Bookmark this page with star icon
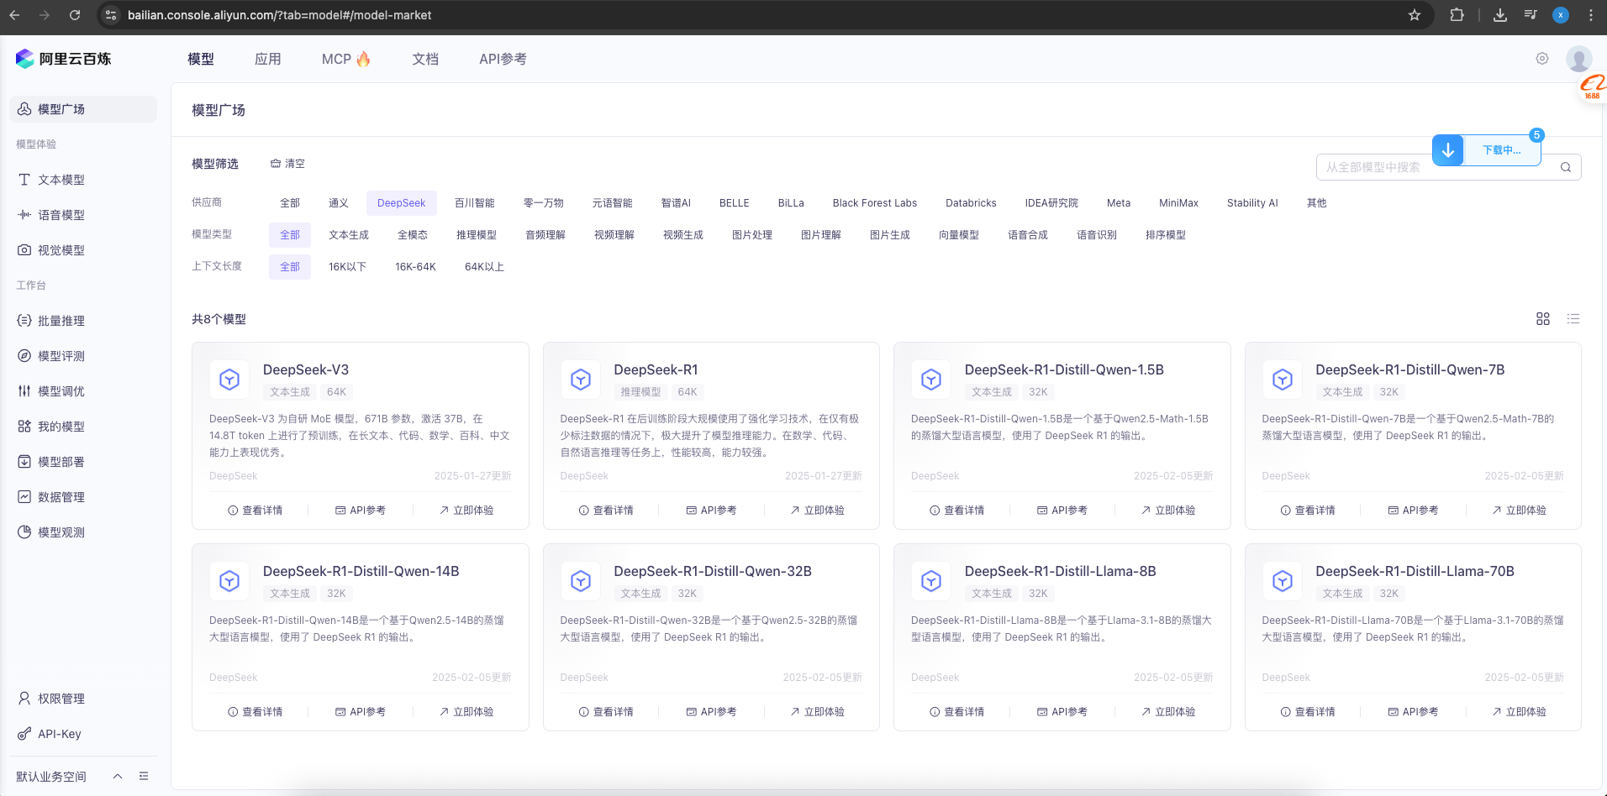 click(x=1415, y=15)
